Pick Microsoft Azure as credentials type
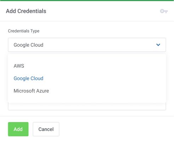 click(31, 91)
